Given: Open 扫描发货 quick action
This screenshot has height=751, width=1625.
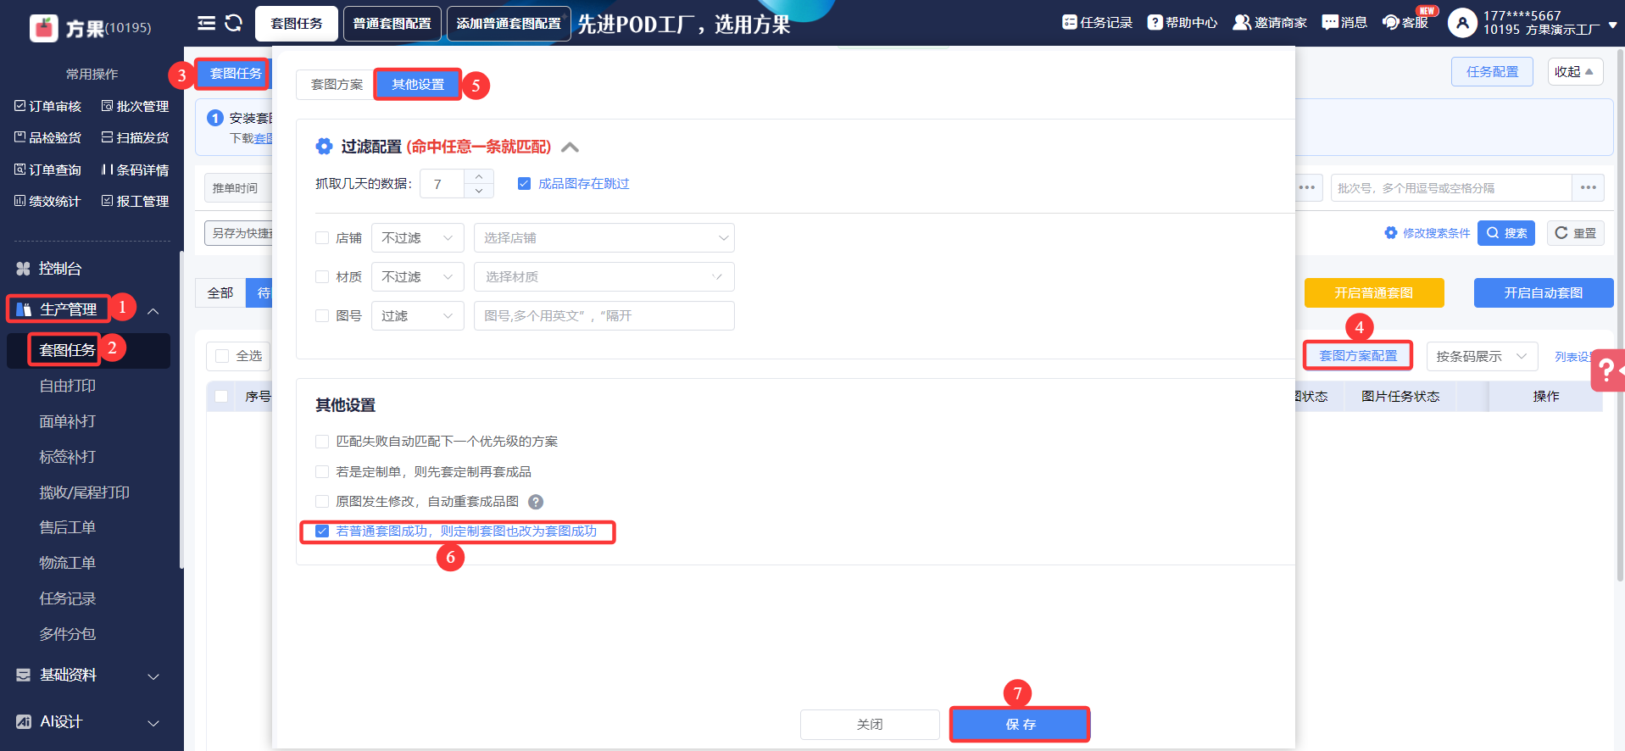Looking at the screenshot, I should (x=135, y=137).
